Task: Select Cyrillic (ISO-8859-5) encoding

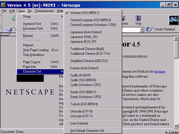Action: [93, 80]
